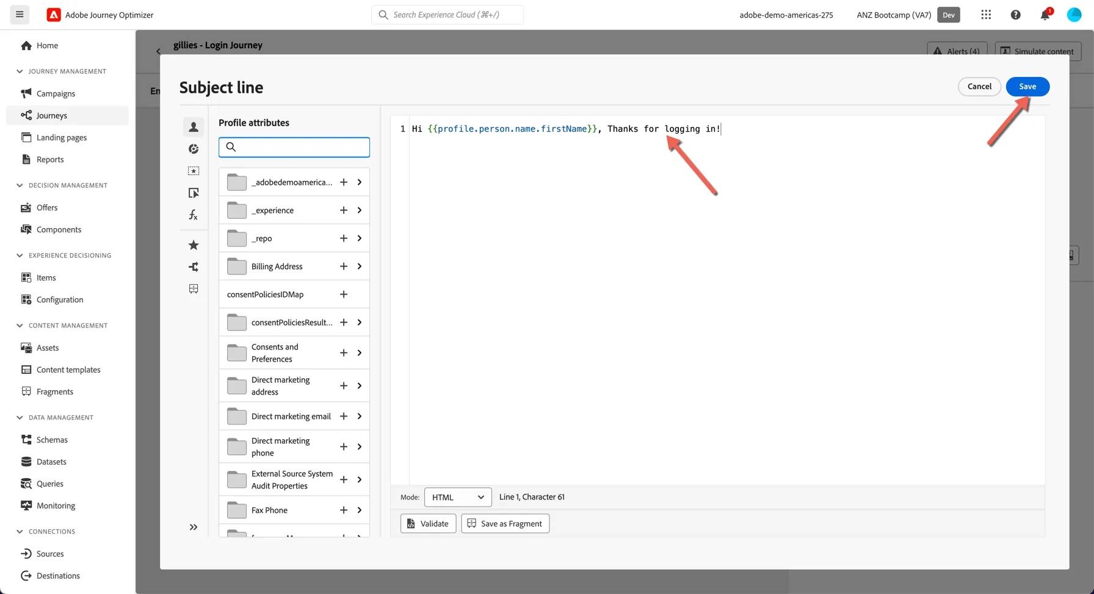Open the Audiences icon in expression rail
Viewport: 1094px width, 594px height.
[194, 149]
